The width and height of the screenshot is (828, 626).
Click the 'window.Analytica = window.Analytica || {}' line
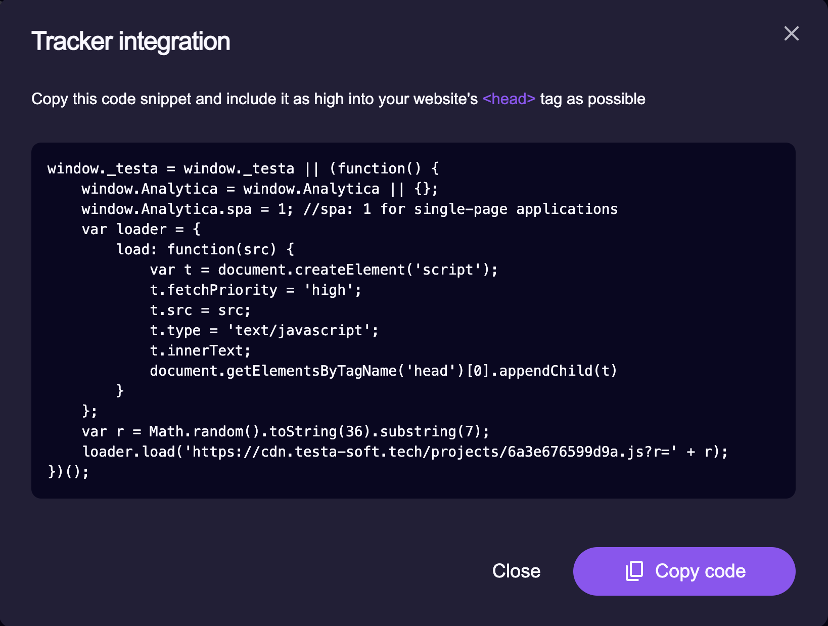point(260,189)
